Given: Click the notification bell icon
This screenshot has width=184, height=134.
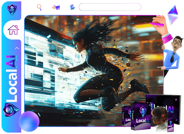Looking at the screenshot, I should [x=72, y=7].
